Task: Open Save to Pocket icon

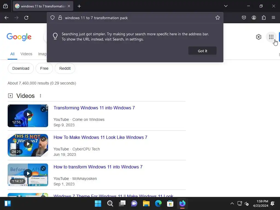Action: pos(244,17)
